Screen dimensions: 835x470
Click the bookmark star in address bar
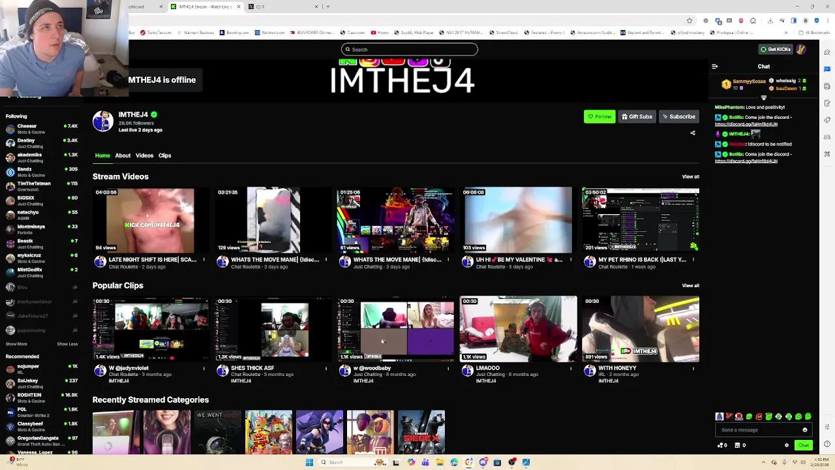(690, 20)
